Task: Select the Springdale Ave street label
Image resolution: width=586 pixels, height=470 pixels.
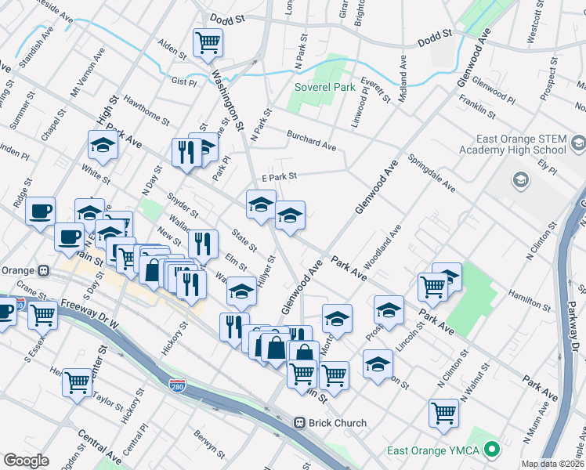Action: [x=432, y=173]
